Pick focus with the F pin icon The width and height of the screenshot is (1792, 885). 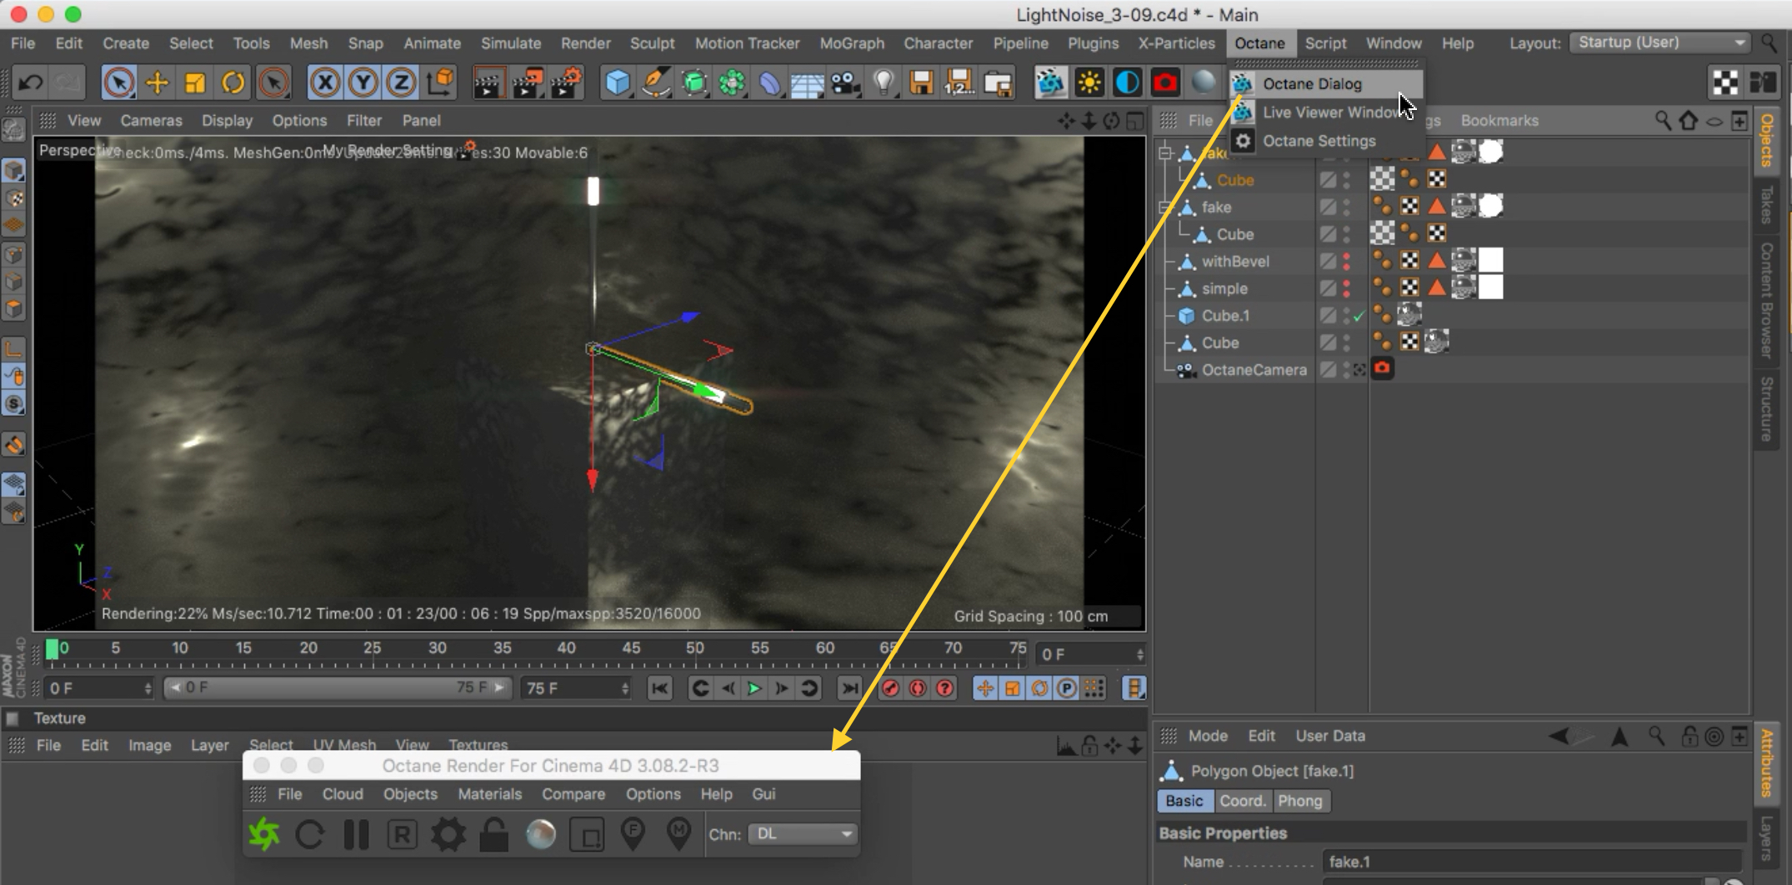pos(633,833)
